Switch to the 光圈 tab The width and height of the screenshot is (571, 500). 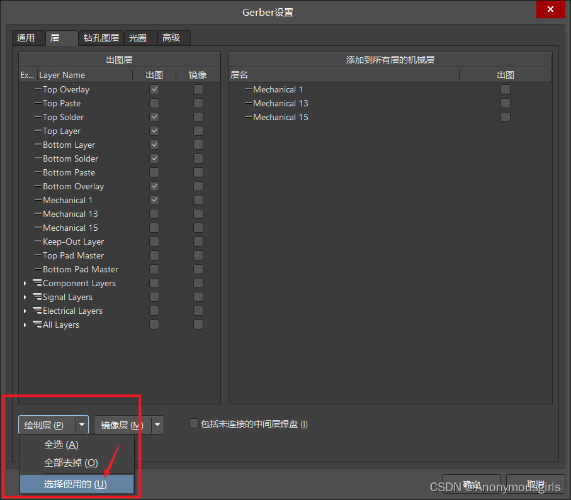coord(138,38)
